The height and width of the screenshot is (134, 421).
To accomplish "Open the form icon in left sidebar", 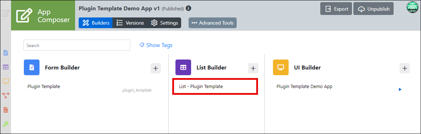I will [x=6, y=53].
